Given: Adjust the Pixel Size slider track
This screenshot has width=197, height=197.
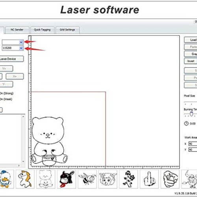Looking at the screenshot, I should (190, 102).
